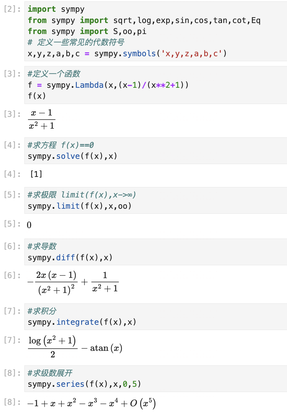Click the solve output result [1]
287x412 pixels.
pyautogui.click(x=36, y=174)
